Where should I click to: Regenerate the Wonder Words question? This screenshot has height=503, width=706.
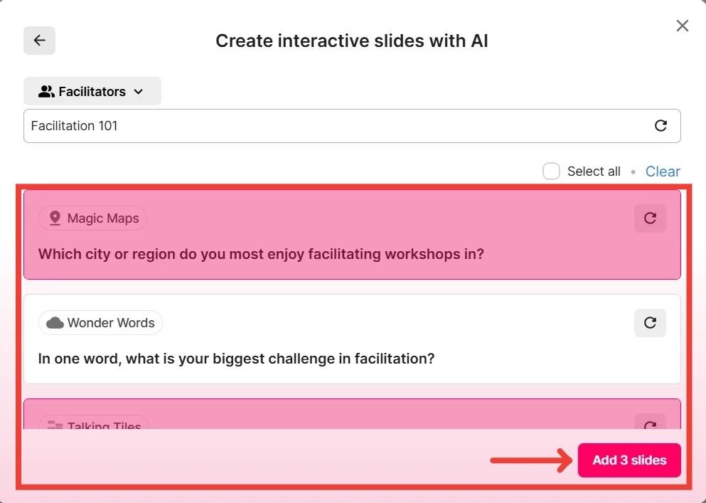tap(650, 323)
